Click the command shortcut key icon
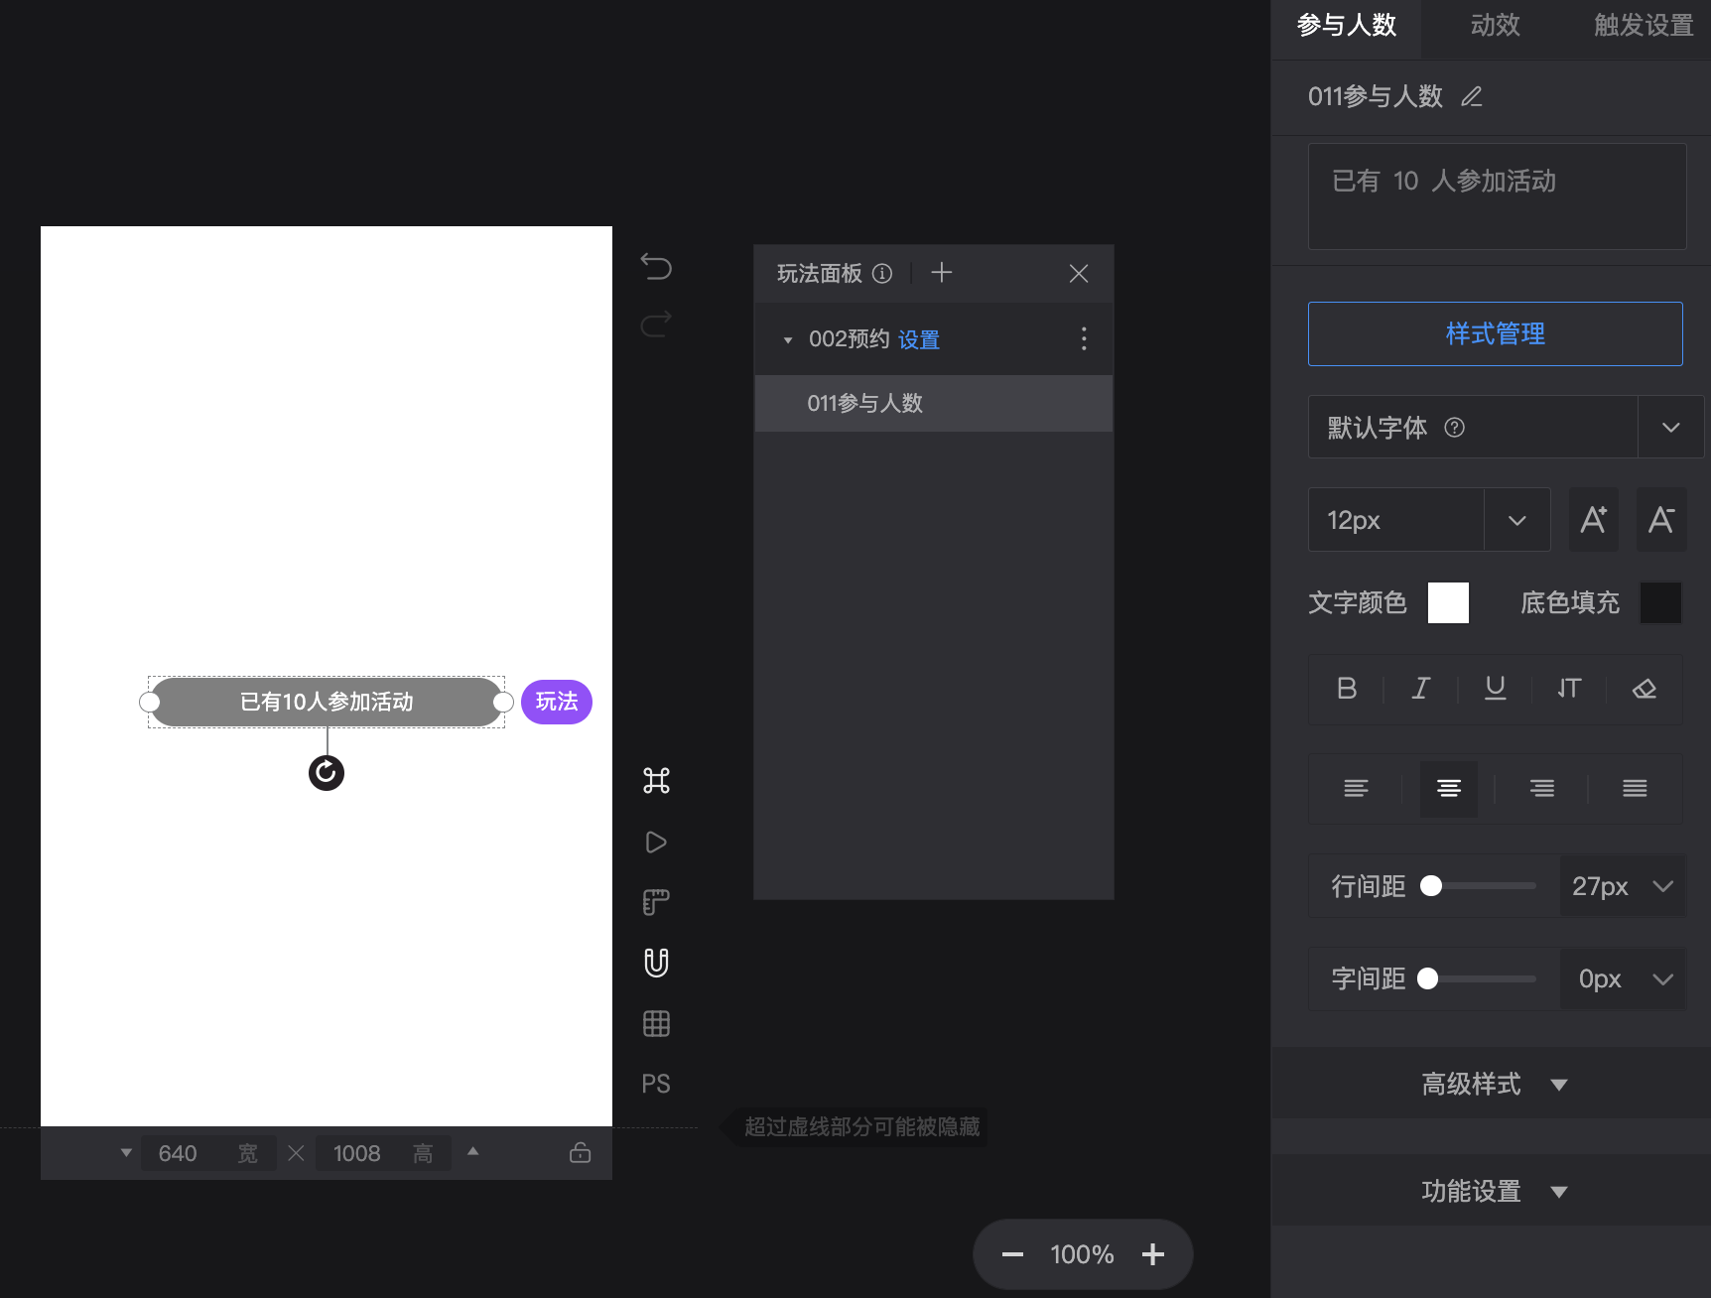 click(656, 781)
